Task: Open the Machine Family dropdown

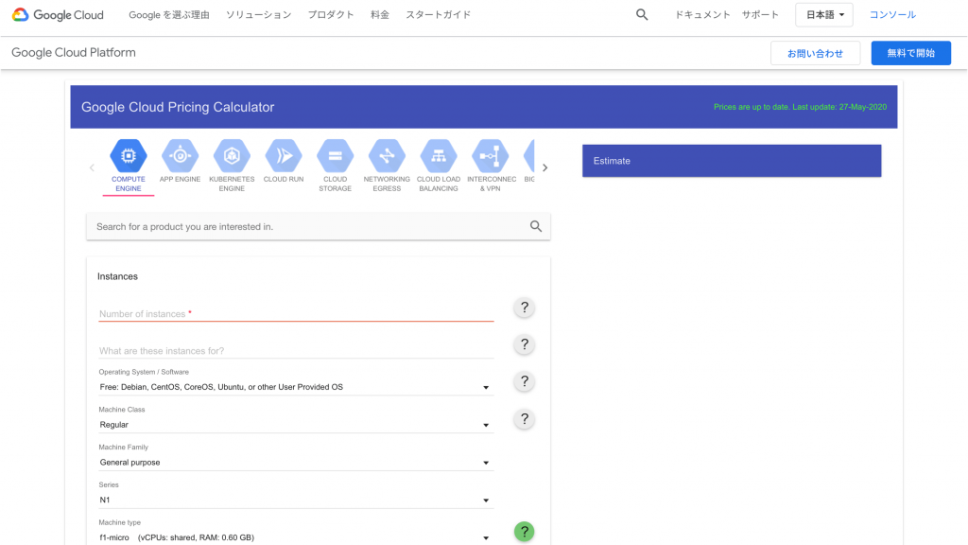Action: [x=296, y=463]
